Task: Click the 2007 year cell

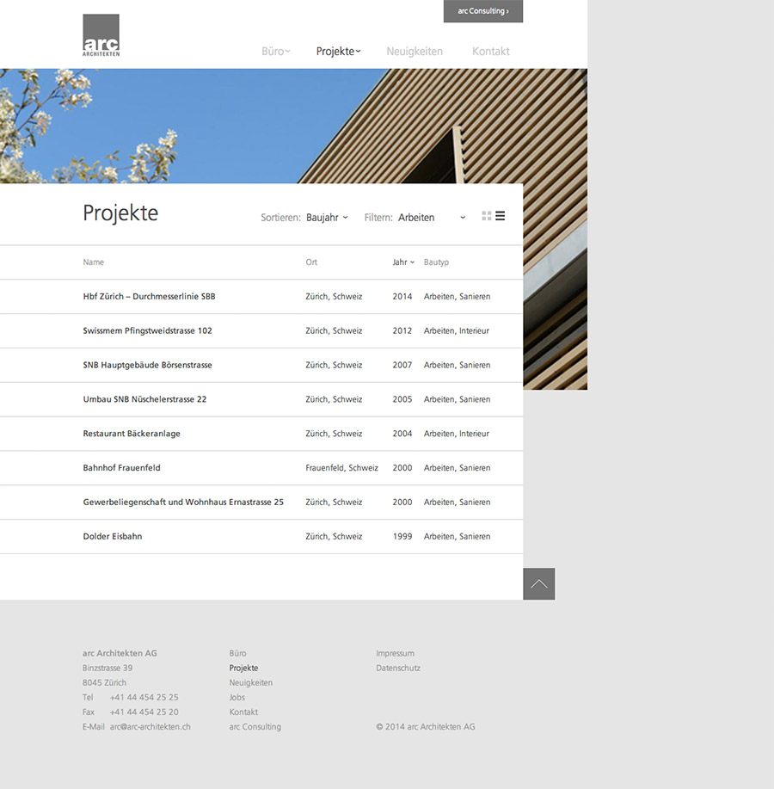Action: click(402, 365)
